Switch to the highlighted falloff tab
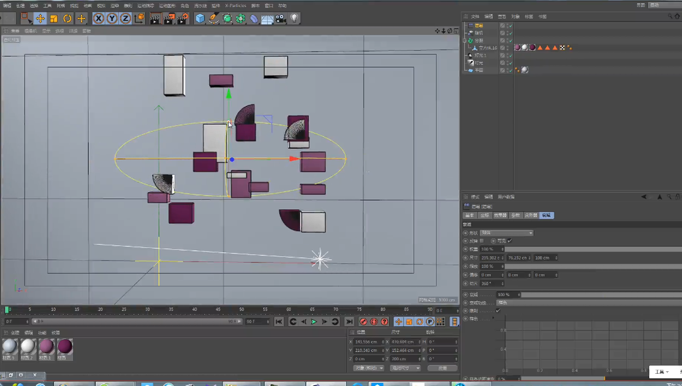The image size is (682, 386). (546, 216)
